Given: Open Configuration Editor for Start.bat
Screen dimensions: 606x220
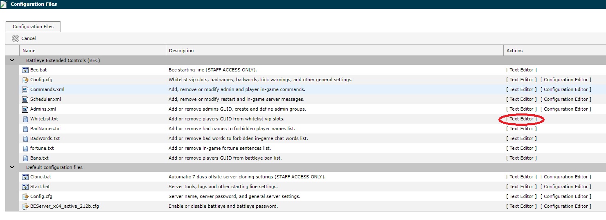Looking at the screenshot, I should [565, 187].
